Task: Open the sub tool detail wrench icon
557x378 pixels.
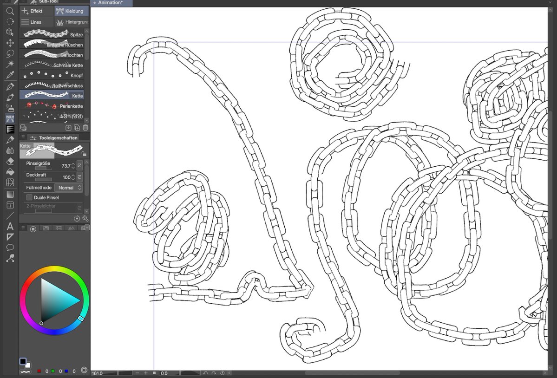Action: 85,218
